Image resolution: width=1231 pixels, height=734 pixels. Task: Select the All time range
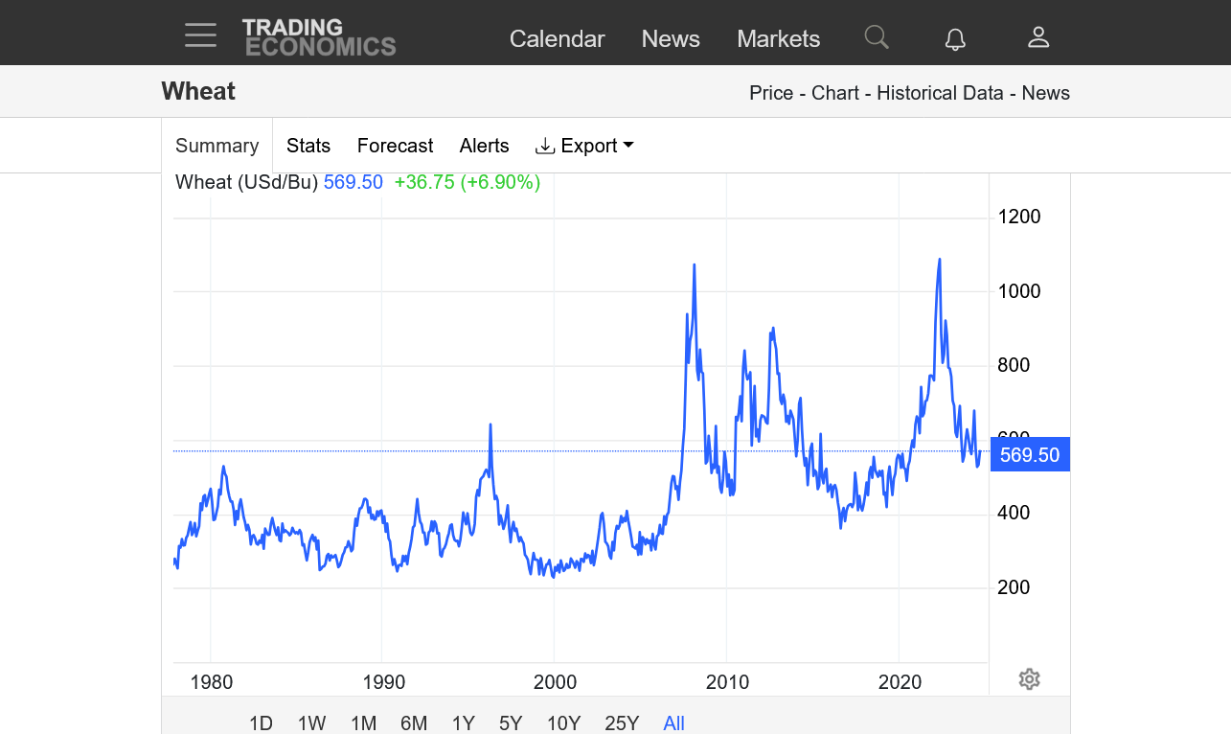[673, 723]
